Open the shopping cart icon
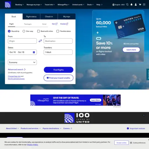This screenshot has height=149, width=149. pyautogui.click(x=140, y=5)
